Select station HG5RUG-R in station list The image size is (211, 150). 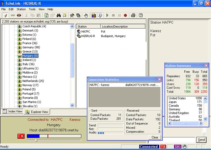pos(88,36)
